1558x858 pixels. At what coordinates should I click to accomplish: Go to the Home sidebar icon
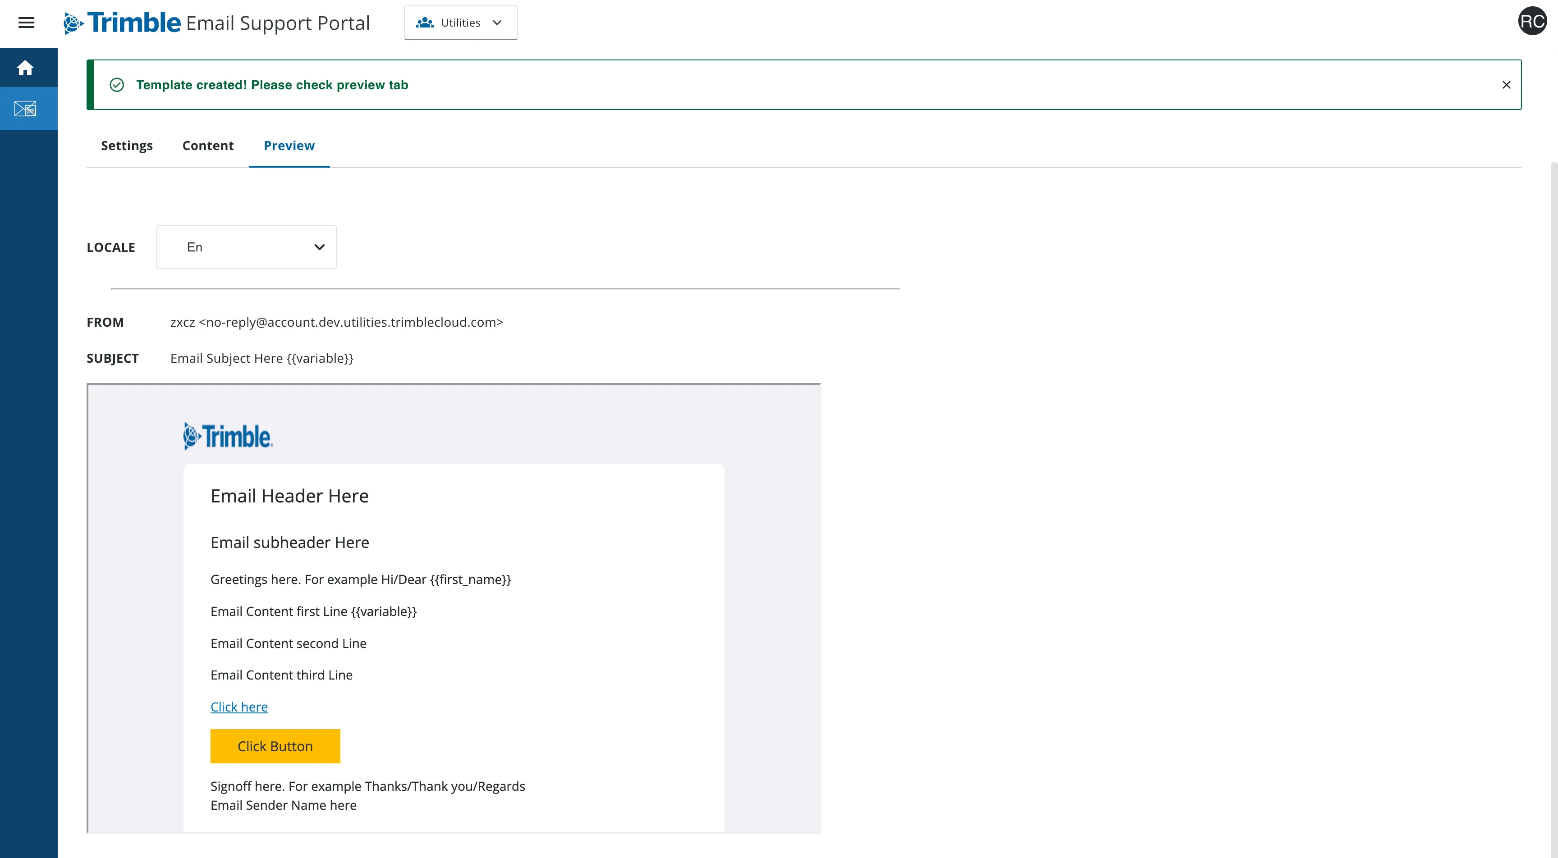pos(25,68)
